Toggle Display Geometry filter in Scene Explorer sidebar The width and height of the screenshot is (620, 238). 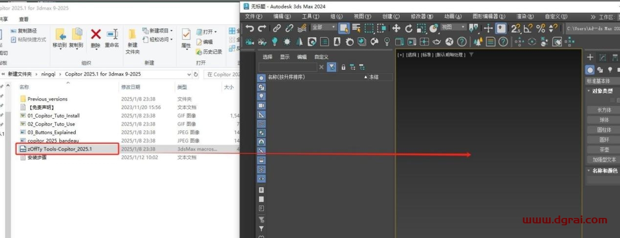coord(261,78)
